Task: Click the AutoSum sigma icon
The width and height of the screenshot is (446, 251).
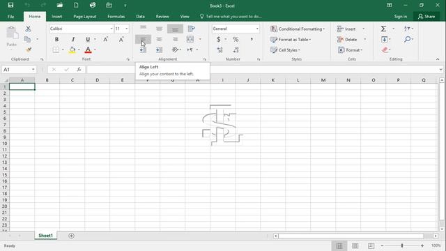Action: point(384,29)
